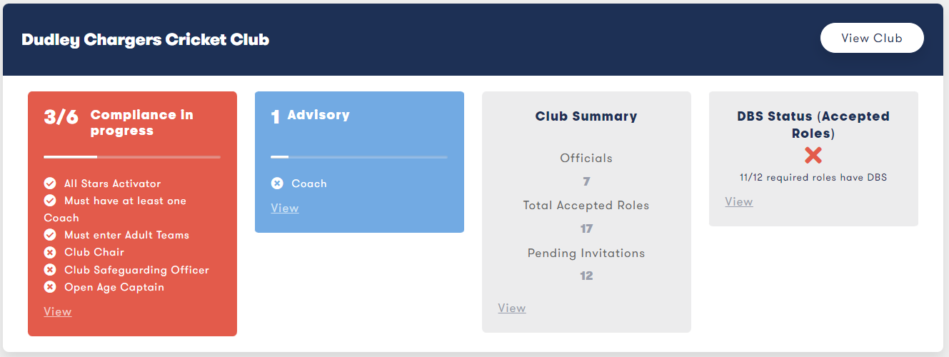Click the checkmark icon next to Must have at least one Coach

[50, 201]
